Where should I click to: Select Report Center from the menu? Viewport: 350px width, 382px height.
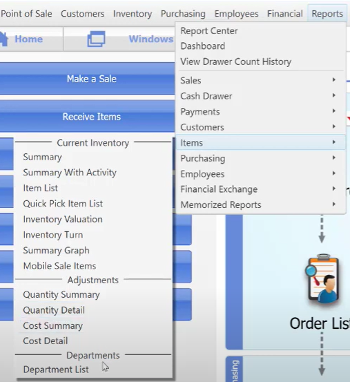click(x=209, y=30)
